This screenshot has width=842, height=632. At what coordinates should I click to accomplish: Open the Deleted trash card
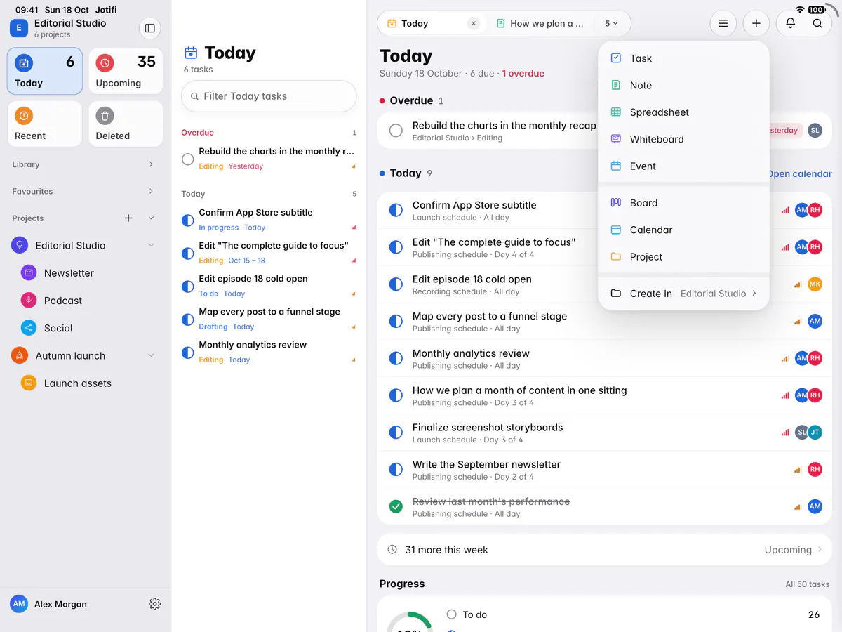(x=126, y=124)
